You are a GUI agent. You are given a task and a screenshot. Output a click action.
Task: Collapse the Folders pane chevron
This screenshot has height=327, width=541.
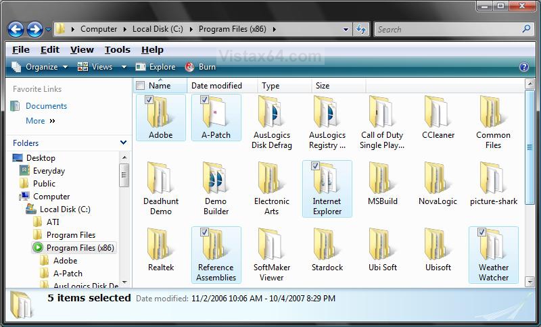(123, 143)
